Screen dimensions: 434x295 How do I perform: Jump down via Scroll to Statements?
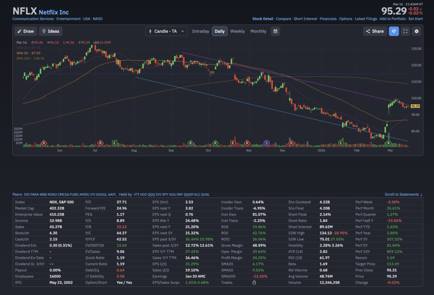point(403,195)
